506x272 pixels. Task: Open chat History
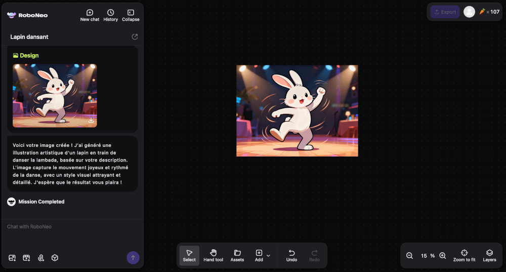111,16
